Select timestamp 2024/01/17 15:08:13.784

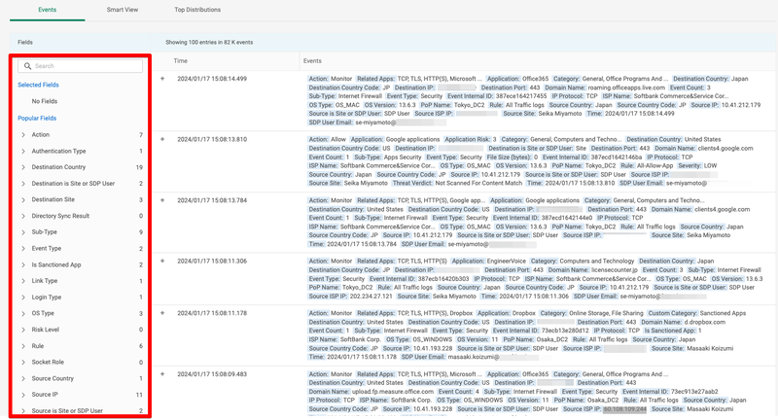click(212, 200)
